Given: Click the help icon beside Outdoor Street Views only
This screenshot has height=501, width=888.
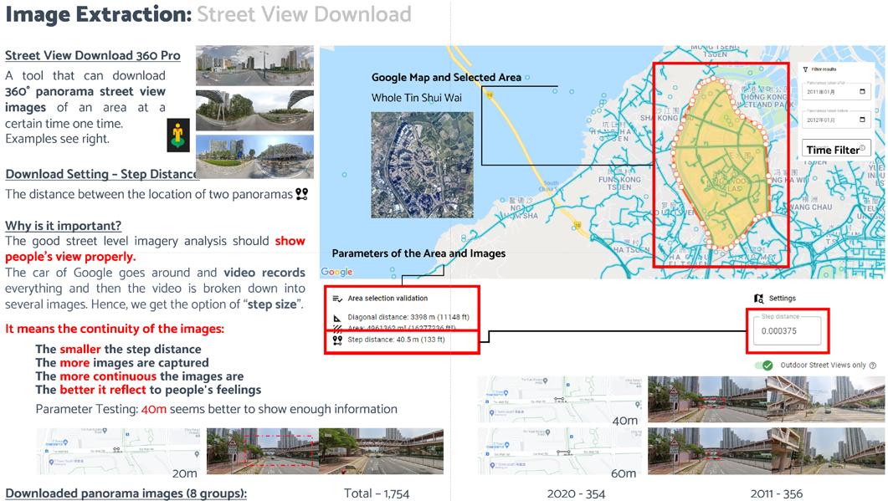Looking at the screenshot, I should [x=873, y=366].
